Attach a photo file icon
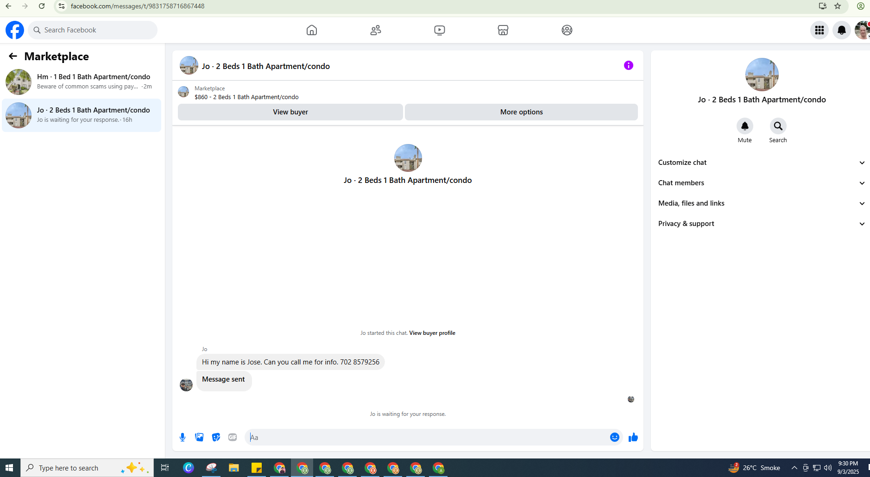The width and height of the screenshot is (870, 477). tap(199, 437)
